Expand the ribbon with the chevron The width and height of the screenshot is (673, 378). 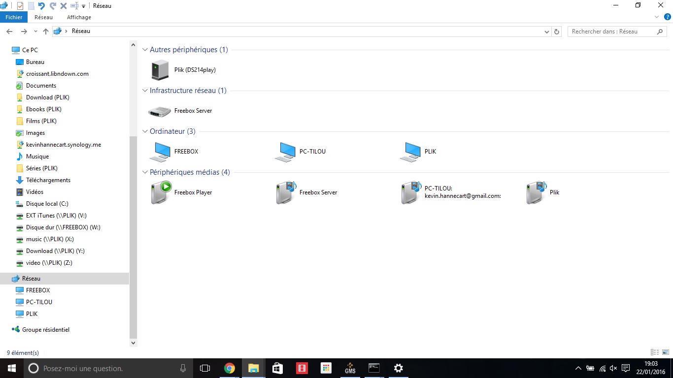(x=657, y=17)
